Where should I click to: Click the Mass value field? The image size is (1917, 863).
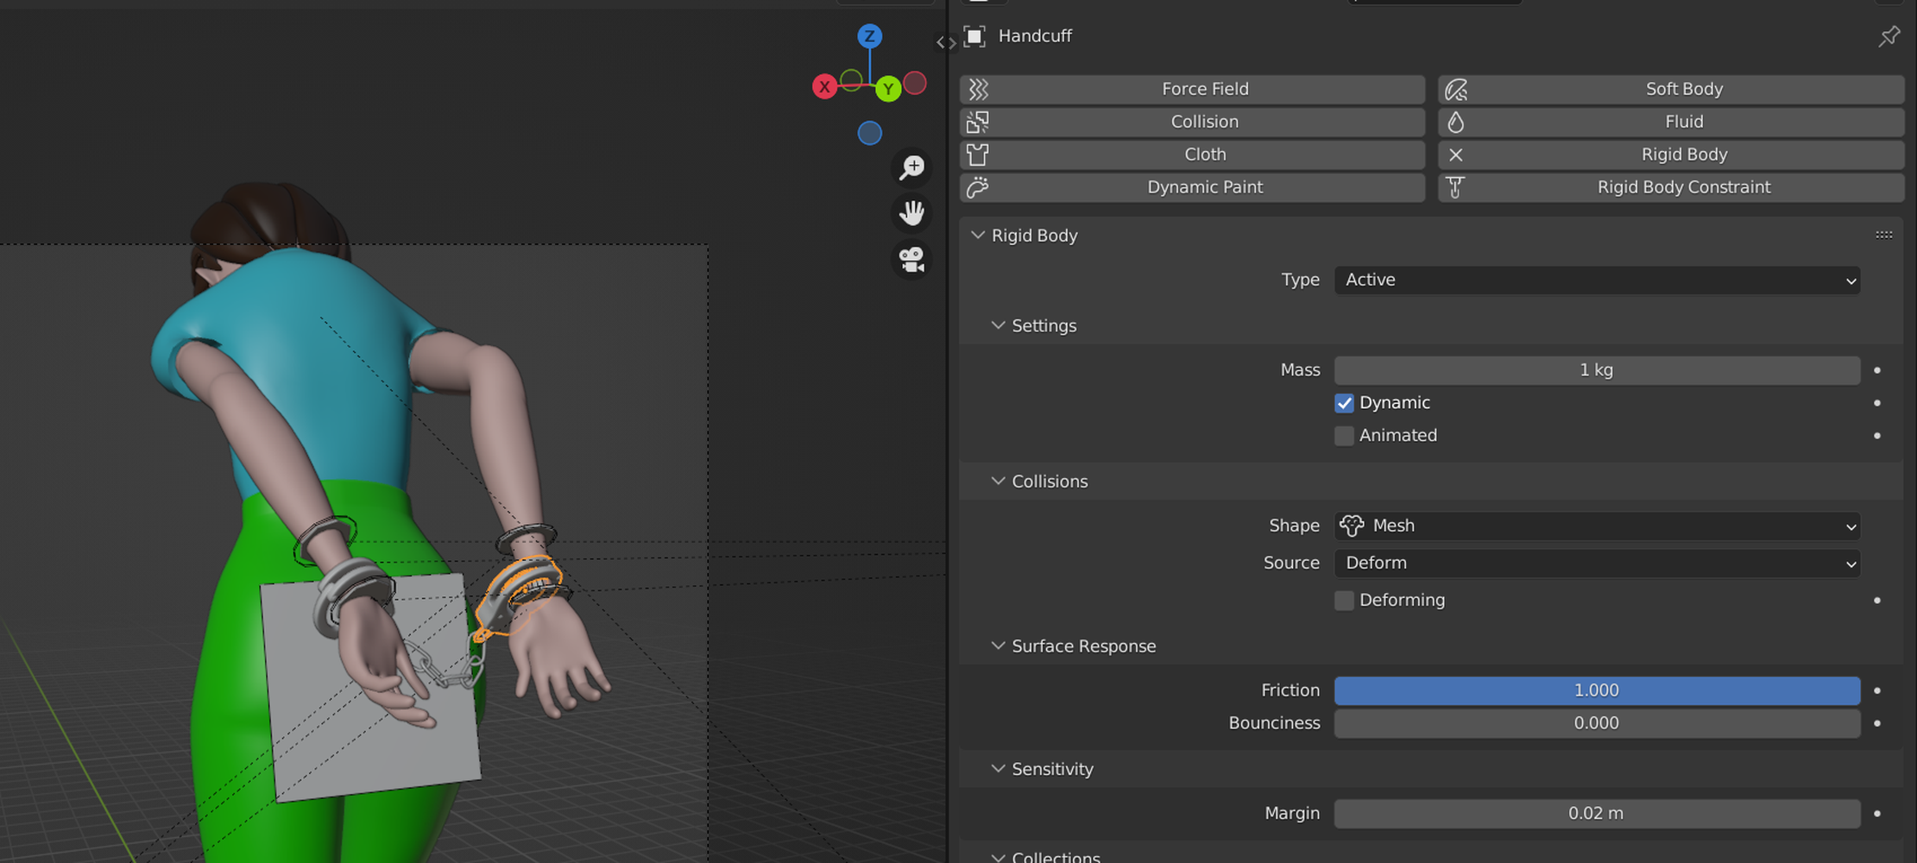[1596, 370]
